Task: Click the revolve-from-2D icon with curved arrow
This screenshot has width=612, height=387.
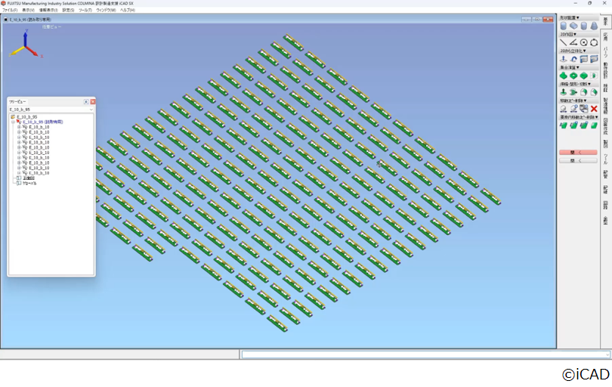Action: 573,59
